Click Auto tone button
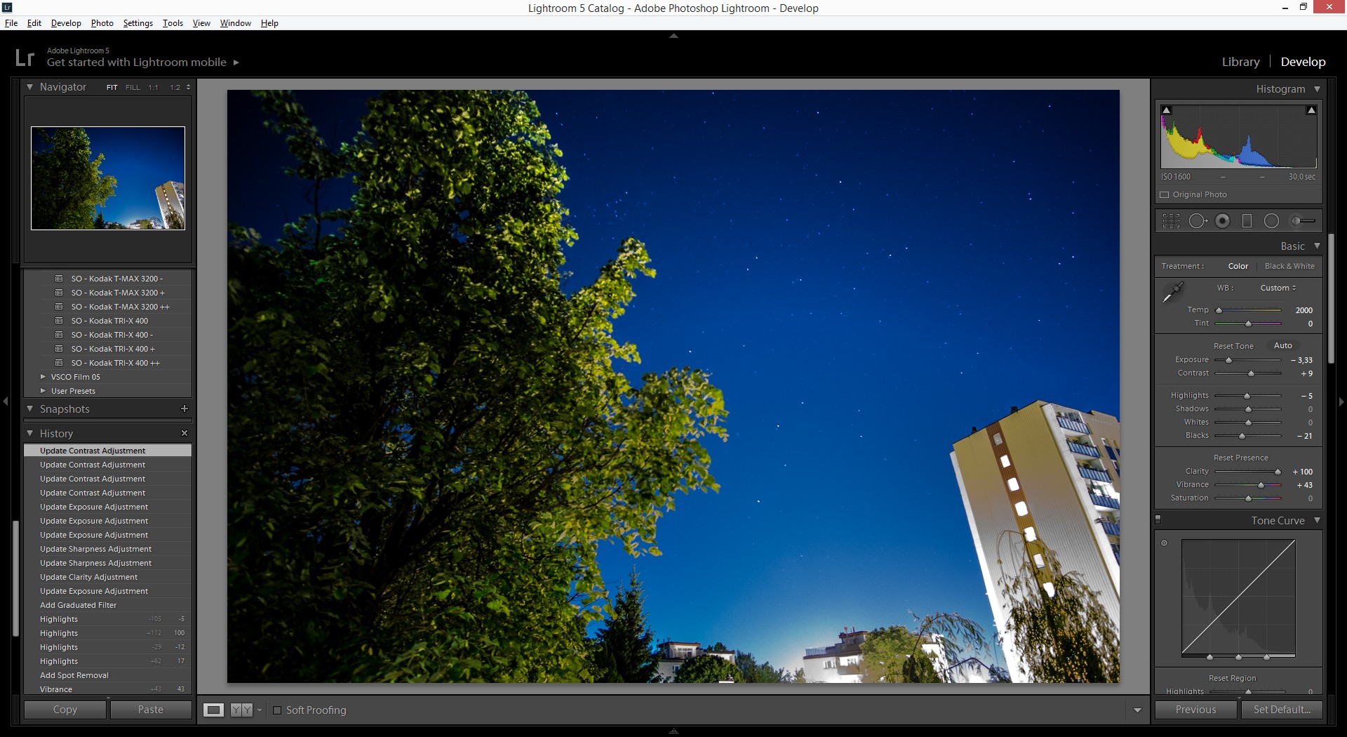The height and width of the screenshot is (737, 1347). [1282, 345]
